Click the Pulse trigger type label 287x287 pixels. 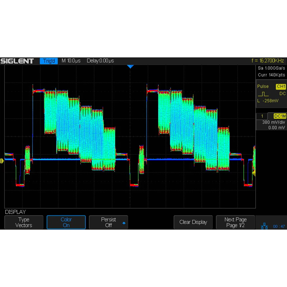[x=263, y=86]
